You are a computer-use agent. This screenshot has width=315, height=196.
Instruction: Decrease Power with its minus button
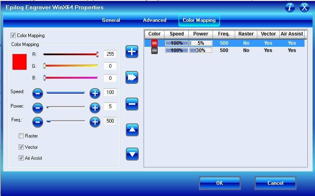[38, 108]
